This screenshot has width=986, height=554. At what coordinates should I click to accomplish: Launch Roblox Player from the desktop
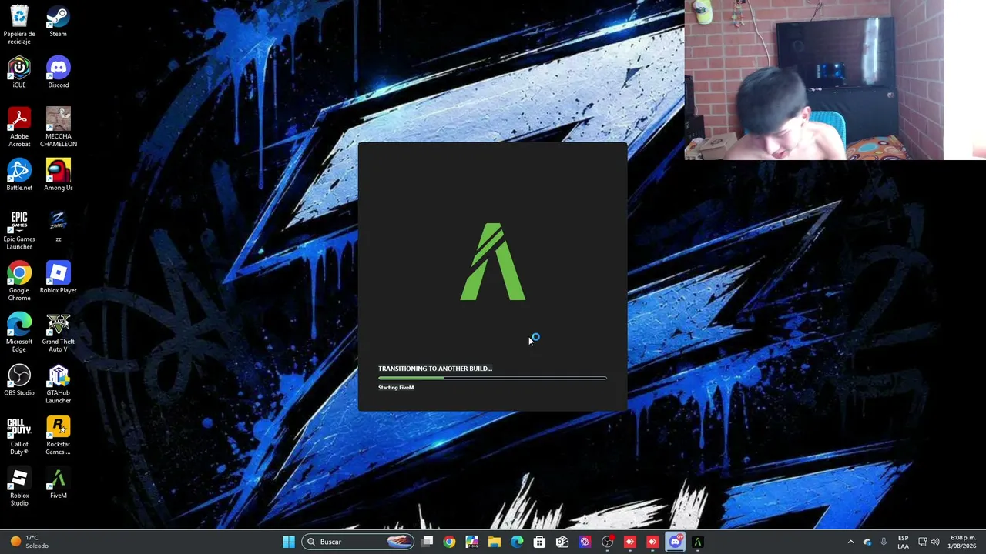click(58, 278)
